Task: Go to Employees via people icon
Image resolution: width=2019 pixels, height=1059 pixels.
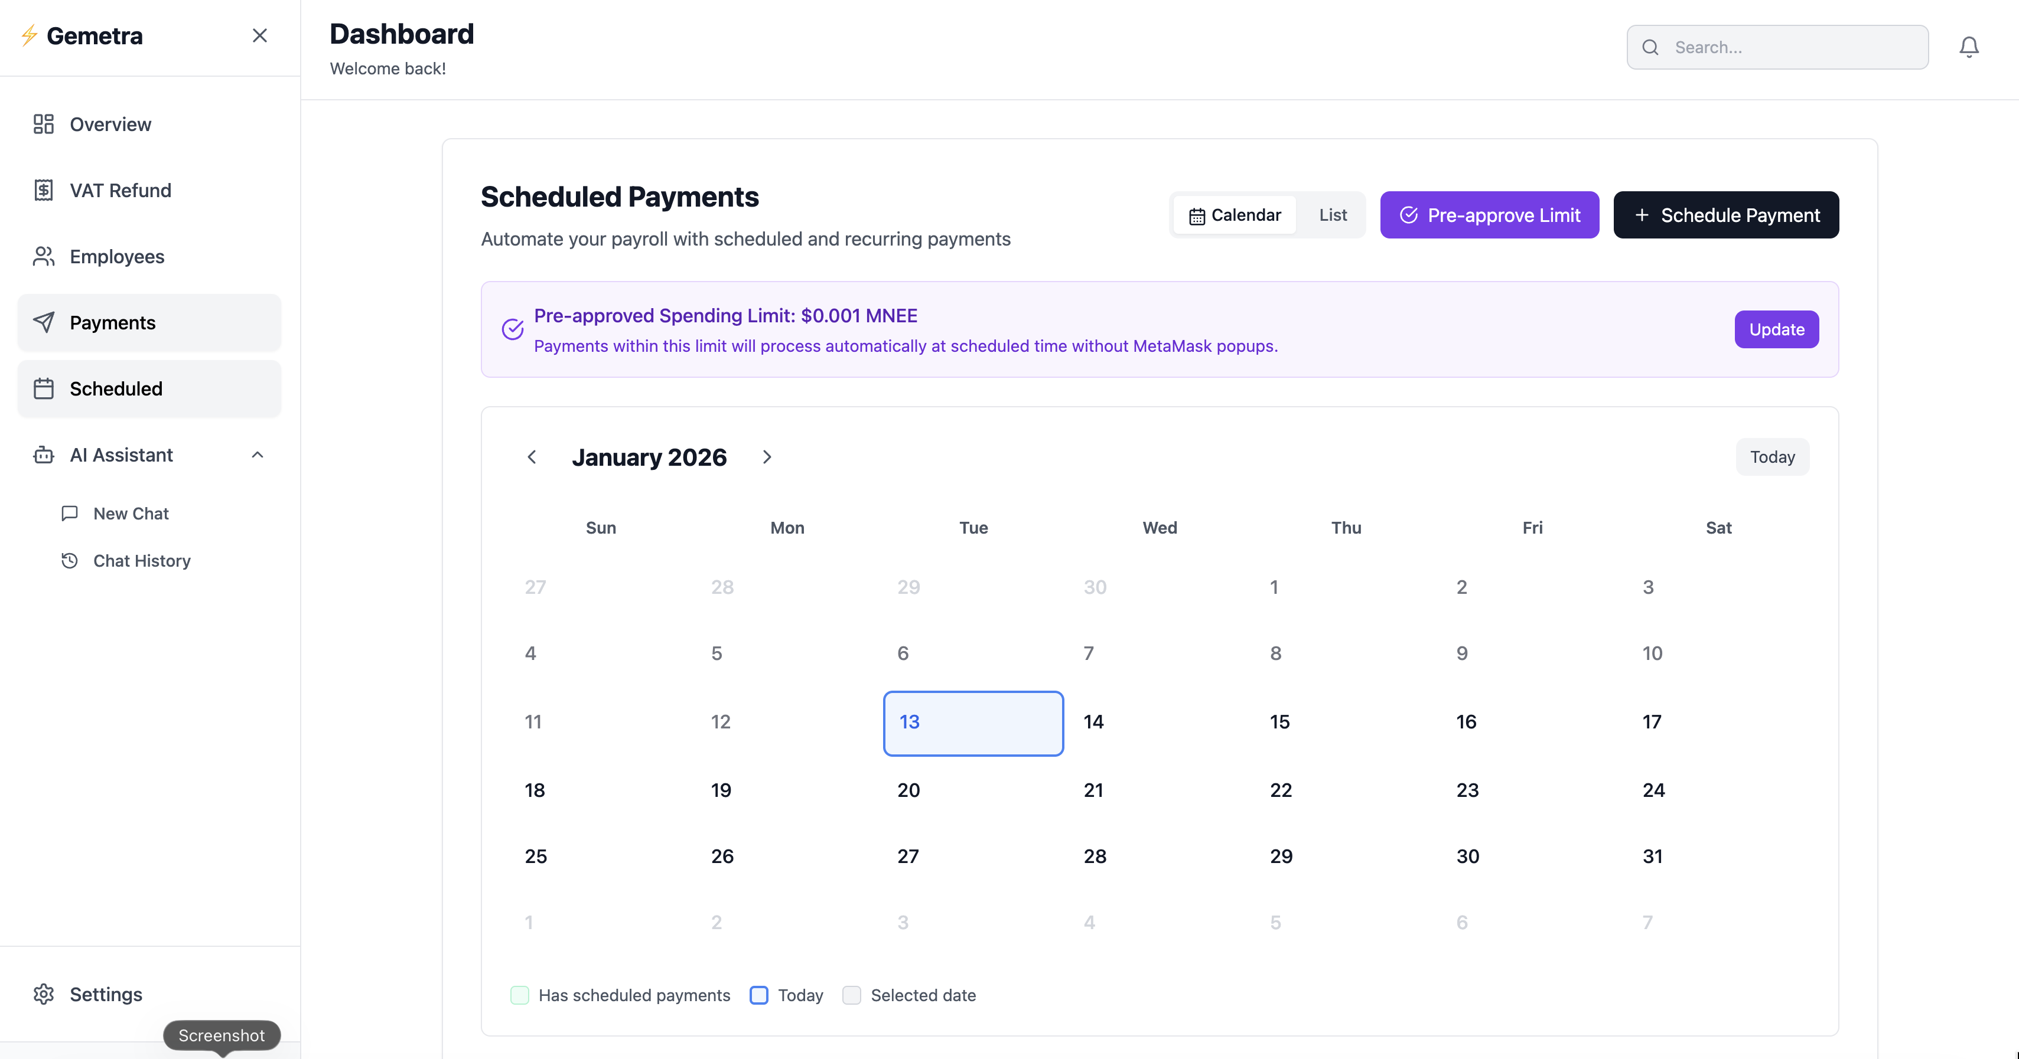Action: pos(44,256)
